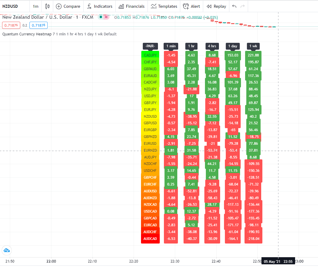This screenshot has height=267, width=318.
Task: Click the market status dot beside FXCM
Action: point(100,17)
